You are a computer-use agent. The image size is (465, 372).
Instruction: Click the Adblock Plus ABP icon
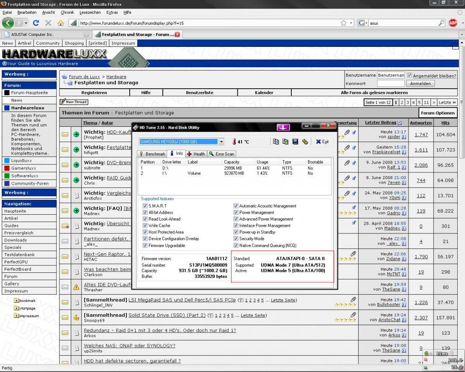coord(453,23)
